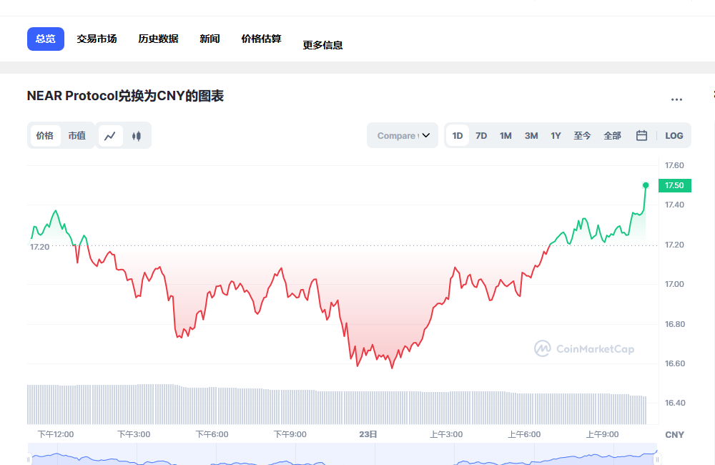Click the right range navigator handle

click(657, 459)
